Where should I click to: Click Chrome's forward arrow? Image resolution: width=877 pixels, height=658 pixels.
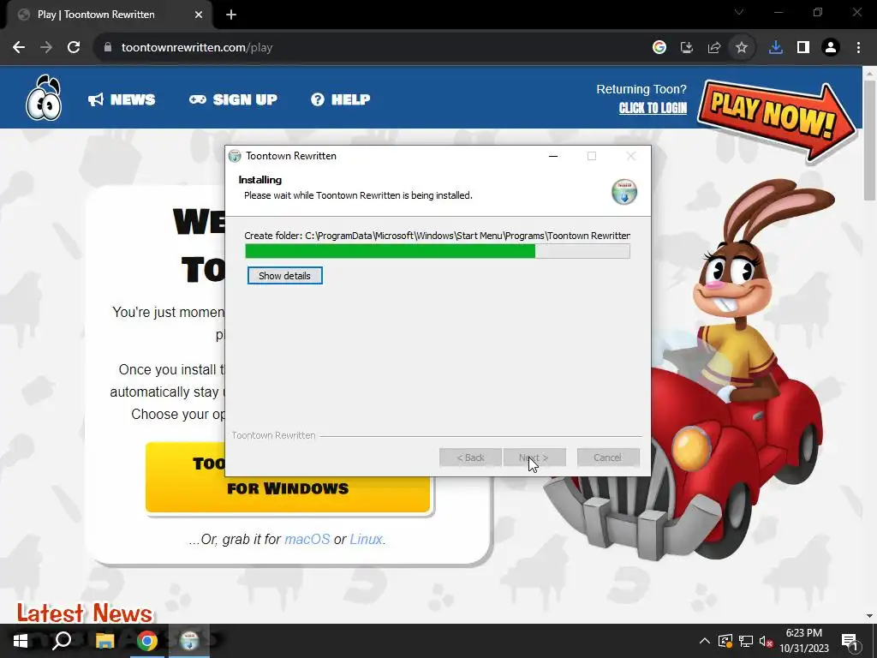[x=46, y=48]
